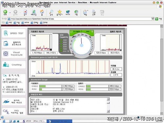Viewport: 164px width, 123px height.
Task: Click the KT ADSL Lite service name text
Action: 59,109
